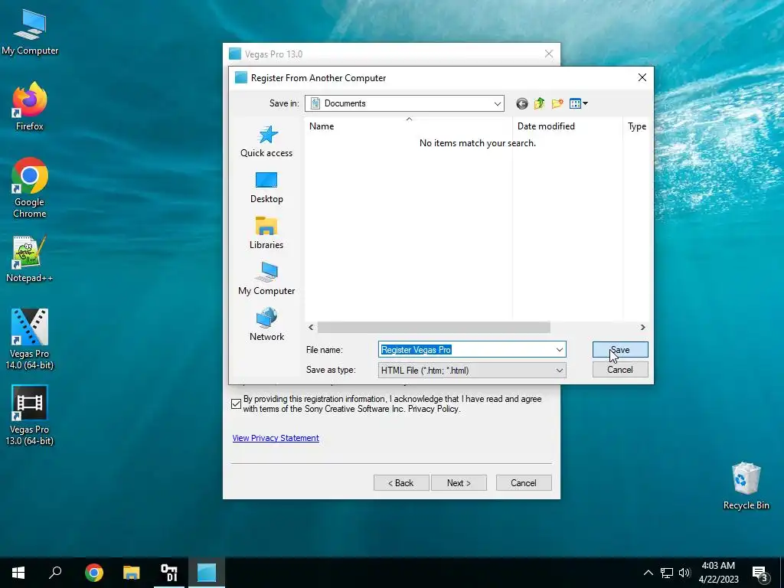Open the View menu icon in save dialog
Image resolution: width=784 pixels, height=588 pixels.
579,103
